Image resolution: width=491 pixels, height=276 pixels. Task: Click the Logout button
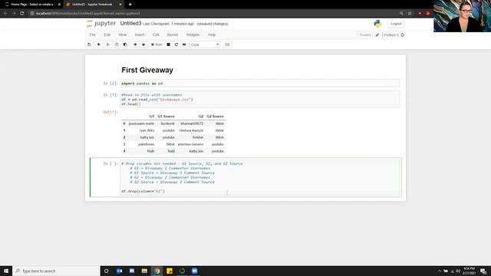[396, 24]
